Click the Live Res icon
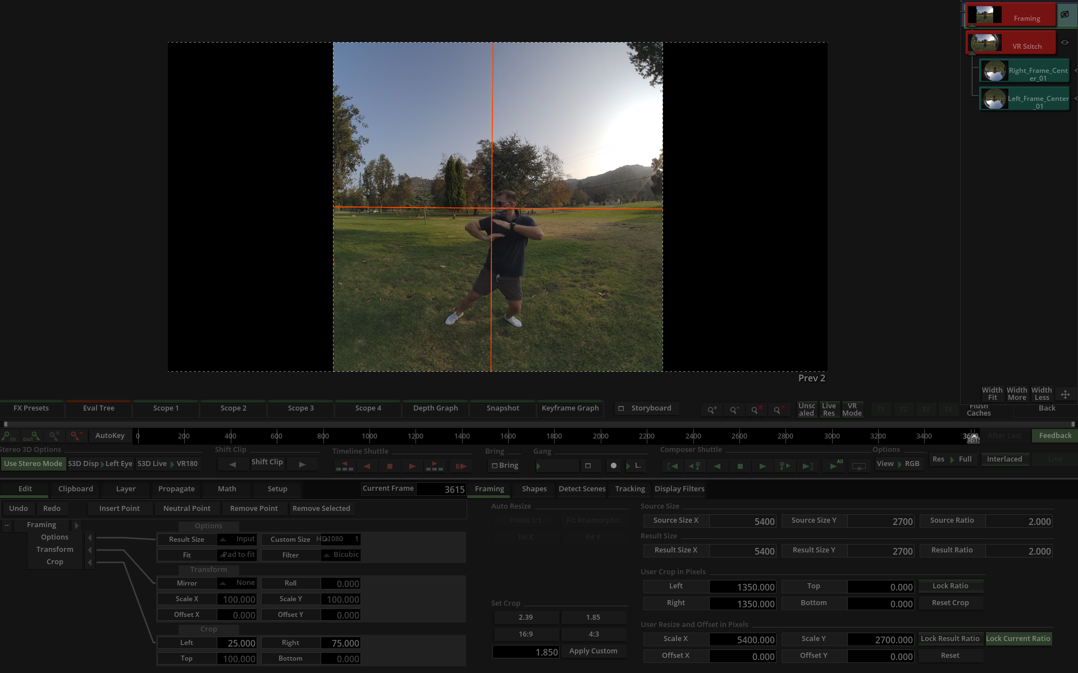 pyautogui.click(x=828, y=409)
